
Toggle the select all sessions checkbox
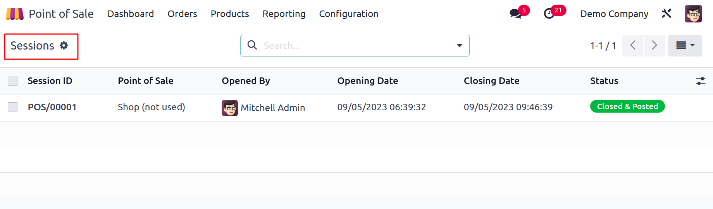(13, 81)
